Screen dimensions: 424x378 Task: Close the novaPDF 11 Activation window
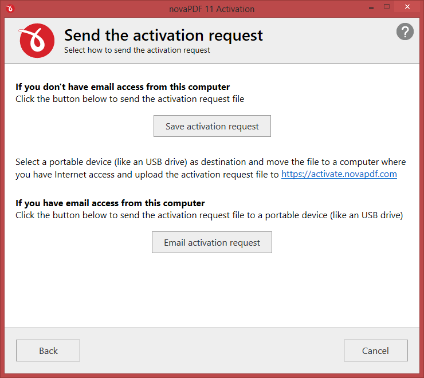tap(407, 7)
